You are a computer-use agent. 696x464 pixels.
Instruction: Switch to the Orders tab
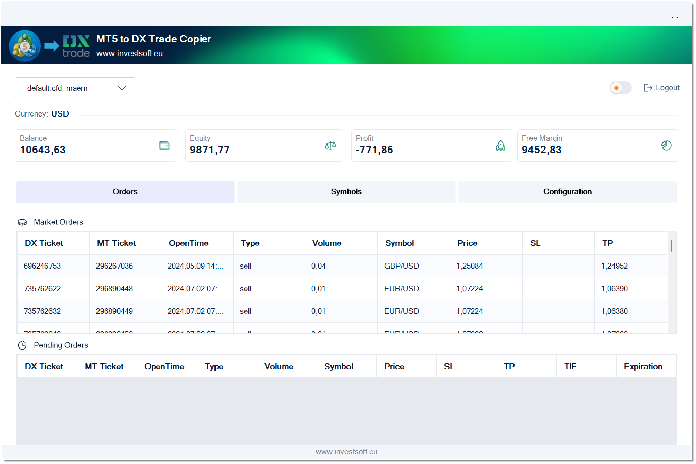[125, 192]
